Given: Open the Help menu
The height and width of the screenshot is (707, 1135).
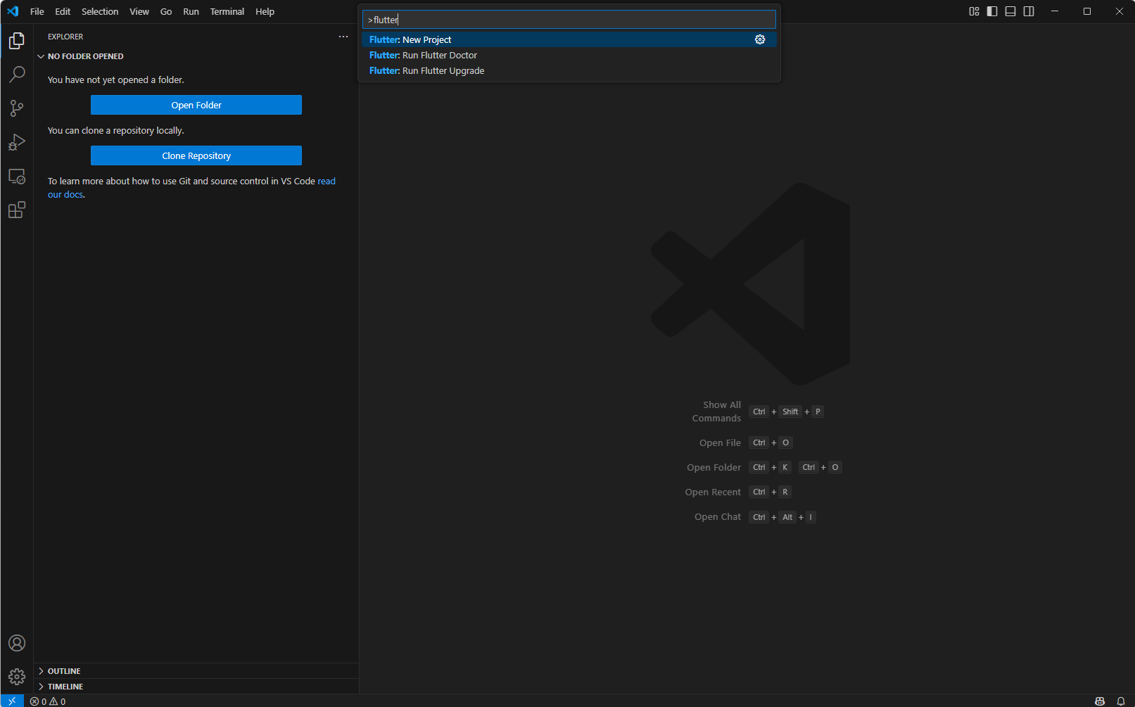Looking at the screenshot, I should pyautogui.click(x=265, y=11).
